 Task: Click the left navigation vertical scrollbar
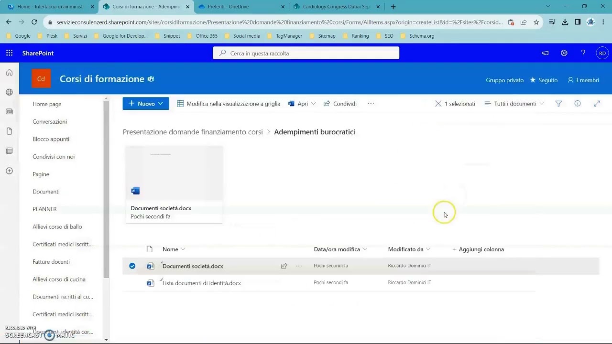click(x=106, y=189)
